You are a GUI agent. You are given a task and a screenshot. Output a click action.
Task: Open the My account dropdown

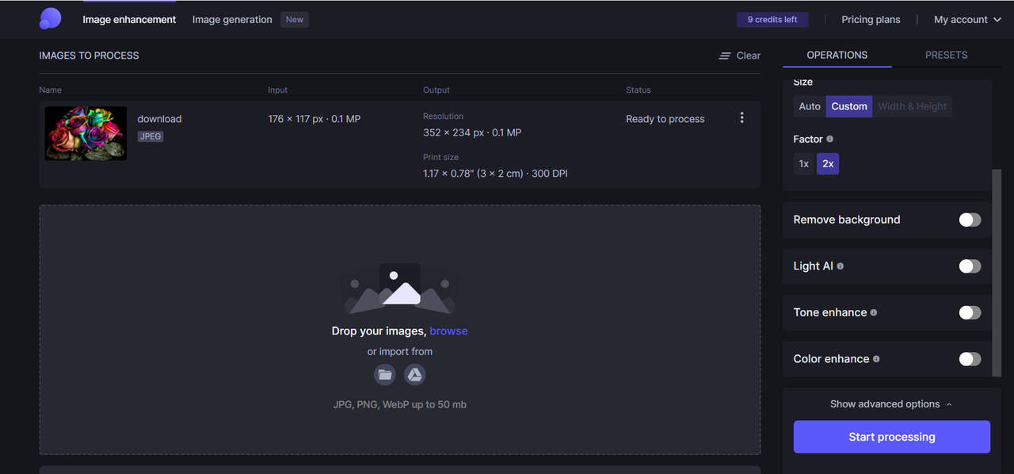[x=967, y=20]
